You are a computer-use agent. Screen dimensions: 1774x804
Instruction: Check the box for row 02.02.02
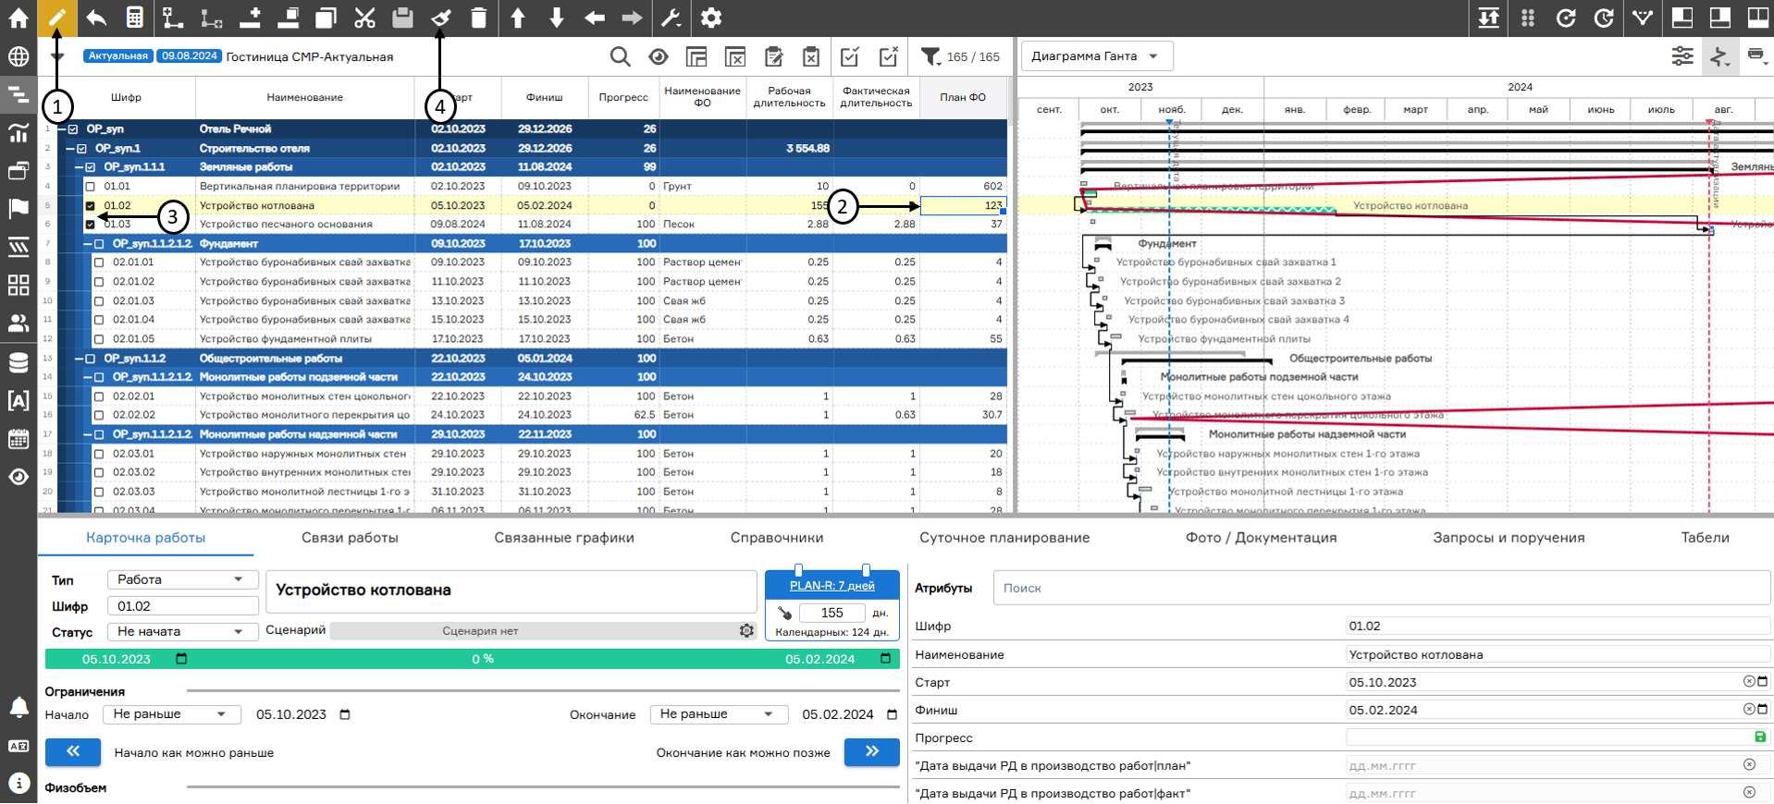(99, 416)
